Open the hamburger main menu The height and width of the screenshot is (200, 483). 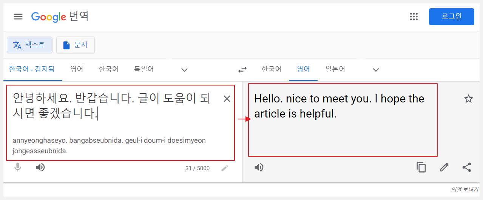tap(18, 17)
